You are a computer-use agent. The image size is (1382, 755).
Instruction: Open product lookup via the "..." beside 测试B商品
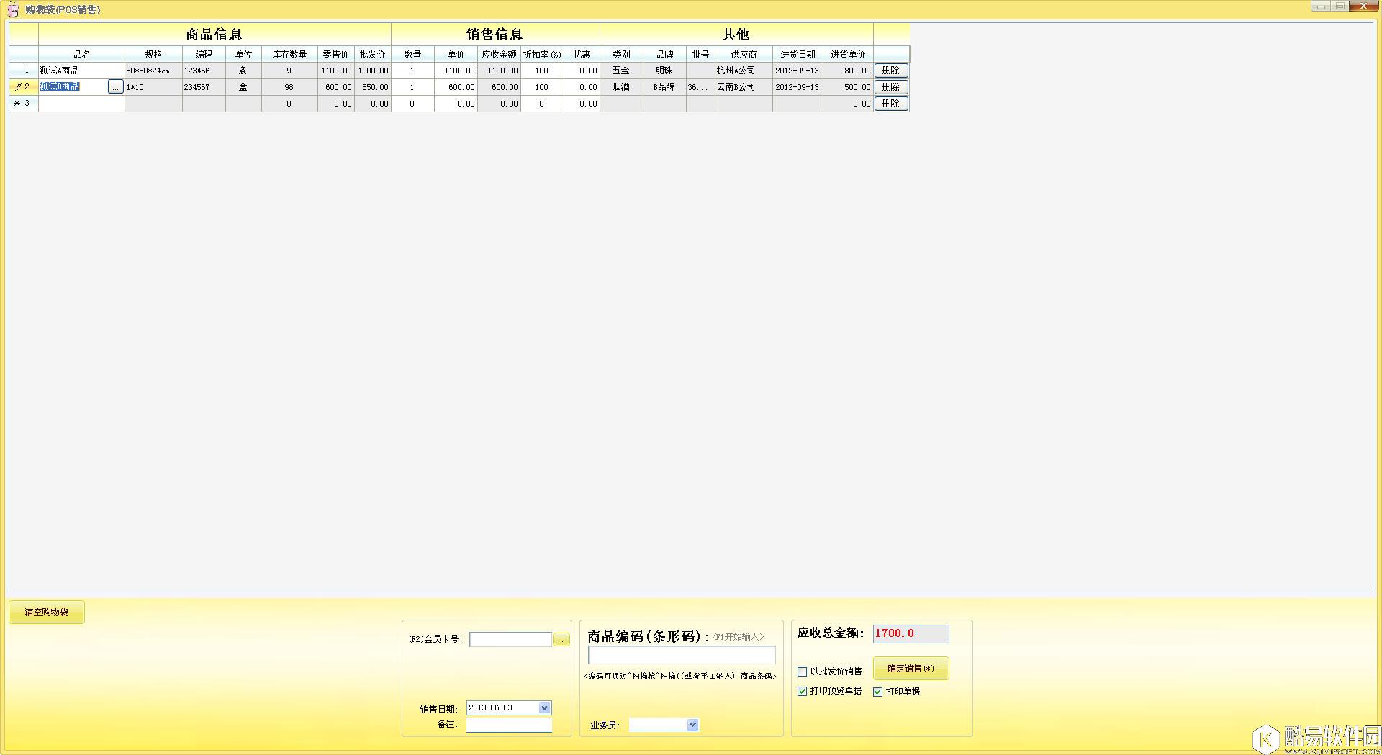(115, 86)
